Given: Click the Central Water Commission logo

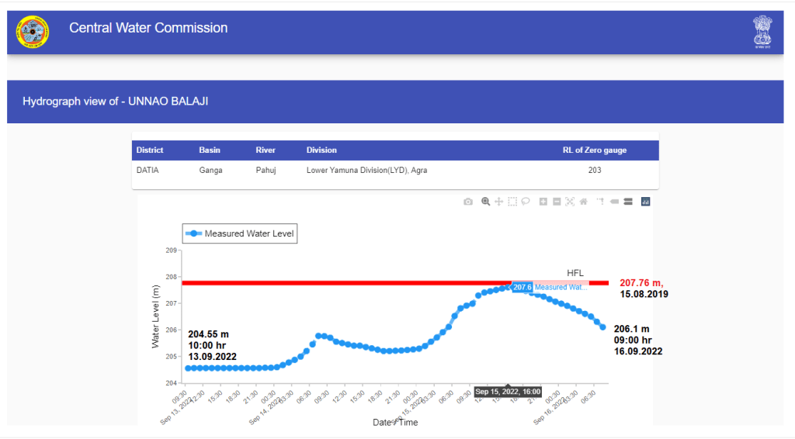Looking at the screenshot, I should tap(33, 32).
